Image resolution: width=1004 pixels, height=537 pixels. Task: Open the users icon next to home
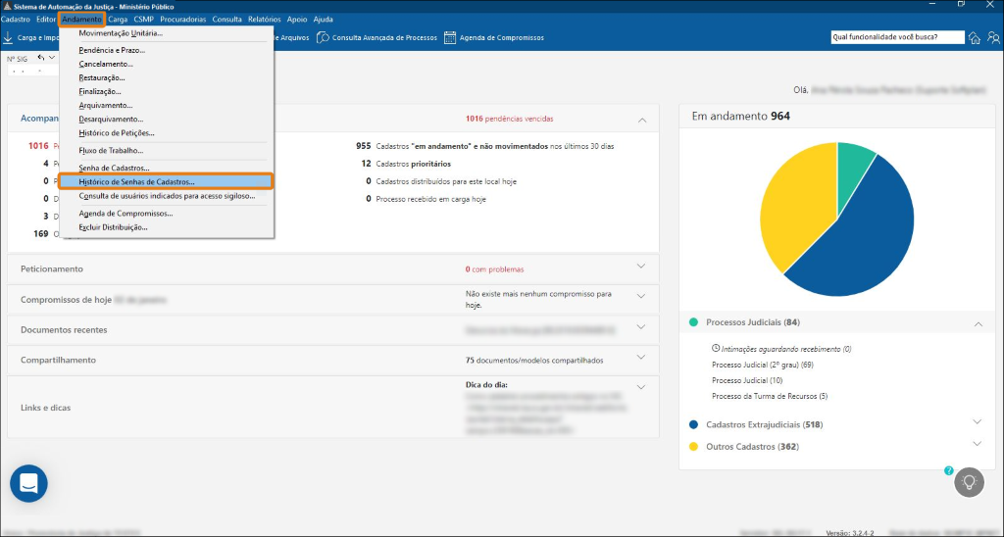point(993,38)
